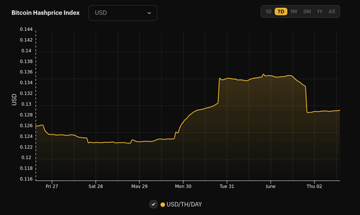Image resolution: width=360 pixels, height=215 pixels.
Task: Click the 0.144 y-axis value
Action: tap(26, 29)
